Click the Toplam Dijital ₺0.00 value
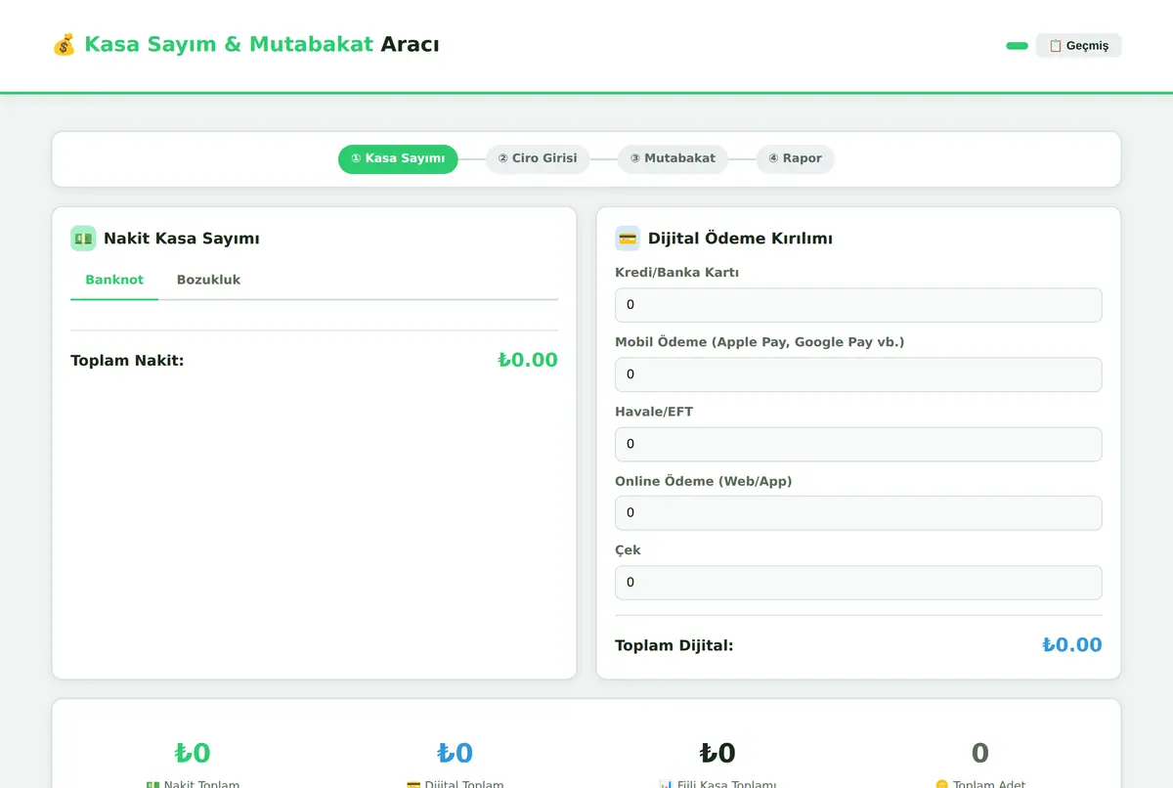The width and height of the screenshot is (1173, 788). (x=1072, y=645)
